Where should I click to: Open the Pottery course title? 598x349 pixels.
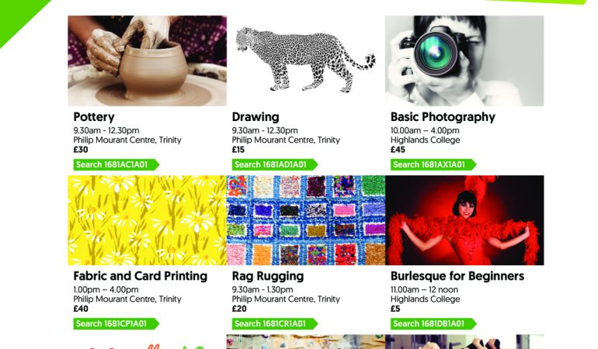94,117
